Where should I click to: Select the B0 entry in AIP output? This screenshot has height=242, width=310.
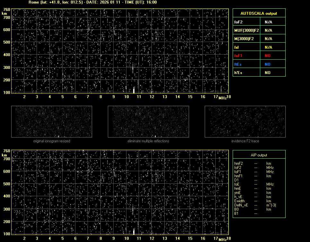(x=237, y=209)
